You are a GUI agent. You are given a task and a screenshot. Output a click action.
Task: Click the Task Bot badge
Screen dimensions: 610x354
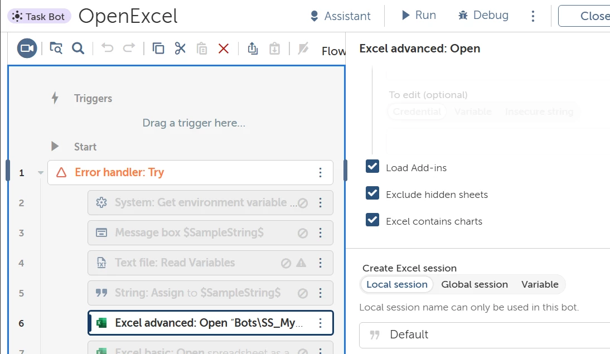pos(39,16)
